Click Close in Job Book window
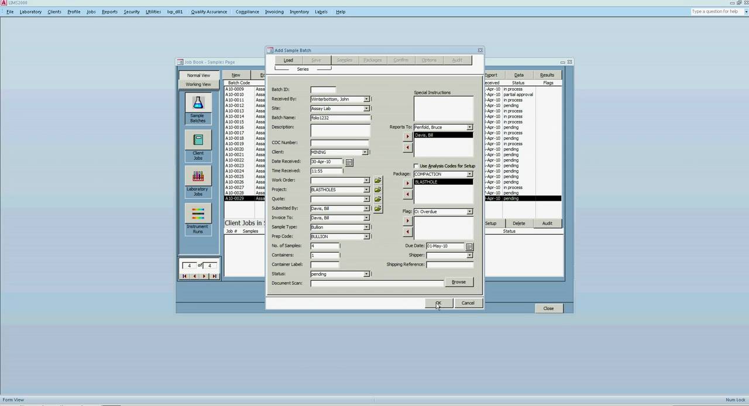This screenshot has width=749, height=406. (548, 308)
